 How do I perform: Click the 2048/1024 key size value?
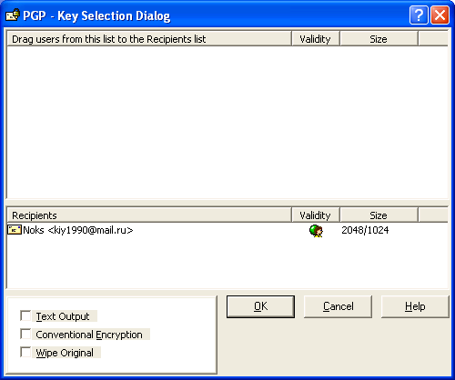[365, 230]
